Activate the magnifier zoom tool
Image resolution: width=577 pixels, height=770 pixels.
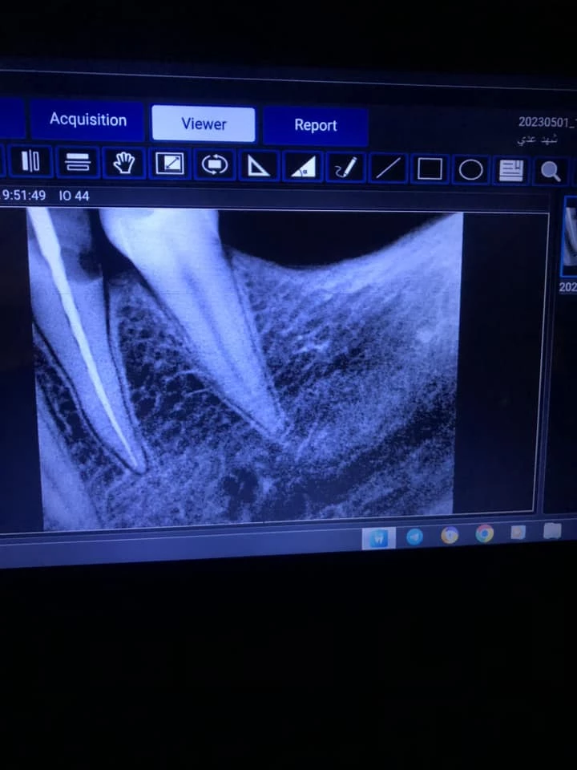coord(550,172)
